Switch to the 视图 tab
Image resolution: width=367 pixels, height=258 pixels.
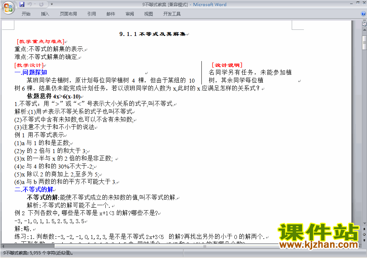coord(148,14)
